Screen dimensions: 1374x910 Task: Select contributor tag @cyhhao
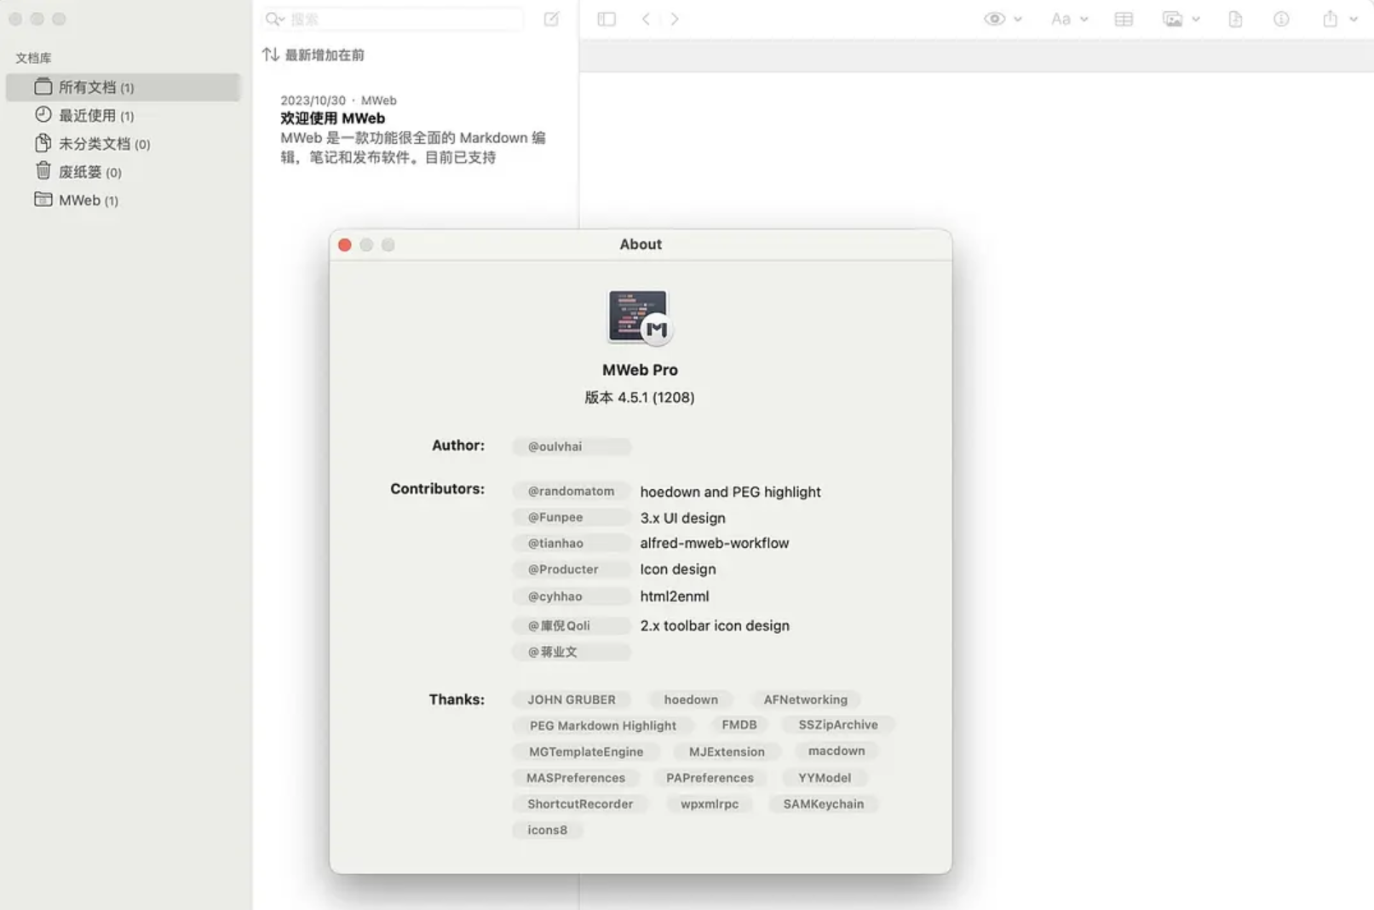click(572, 596)
